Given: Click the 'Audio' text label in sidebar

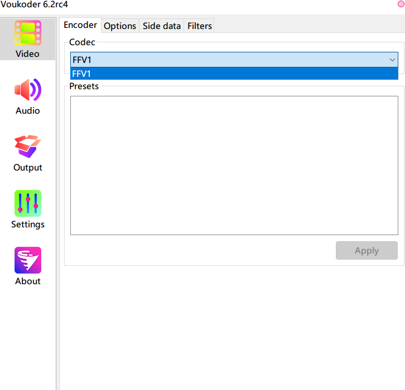Looking at the screenshot, I should pyautogui.click(x=28, y=111).
